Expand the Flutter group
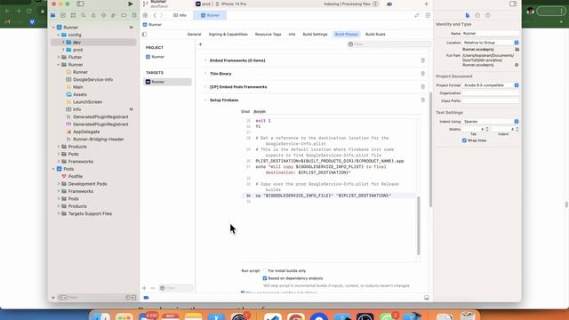The height and width of the screenshot is (320, 569). pyautogui.click(x=59, y=57)
